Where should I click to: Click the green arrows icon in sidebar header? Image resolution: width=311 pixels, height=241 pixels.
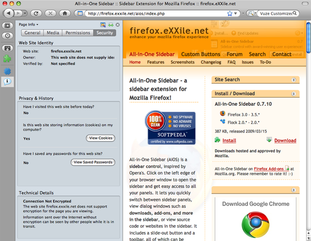pyautogui.click(x=111, y=25)
